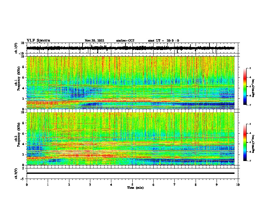Viewport: 268px width, 207px height.
Task: Click the ch.1 'Frequency (kHz)' axis label
Action: pyautogui.click(x=19, y=79)
